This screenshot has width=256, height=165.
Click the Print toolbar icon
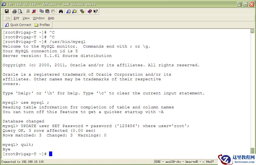point(14,11)
